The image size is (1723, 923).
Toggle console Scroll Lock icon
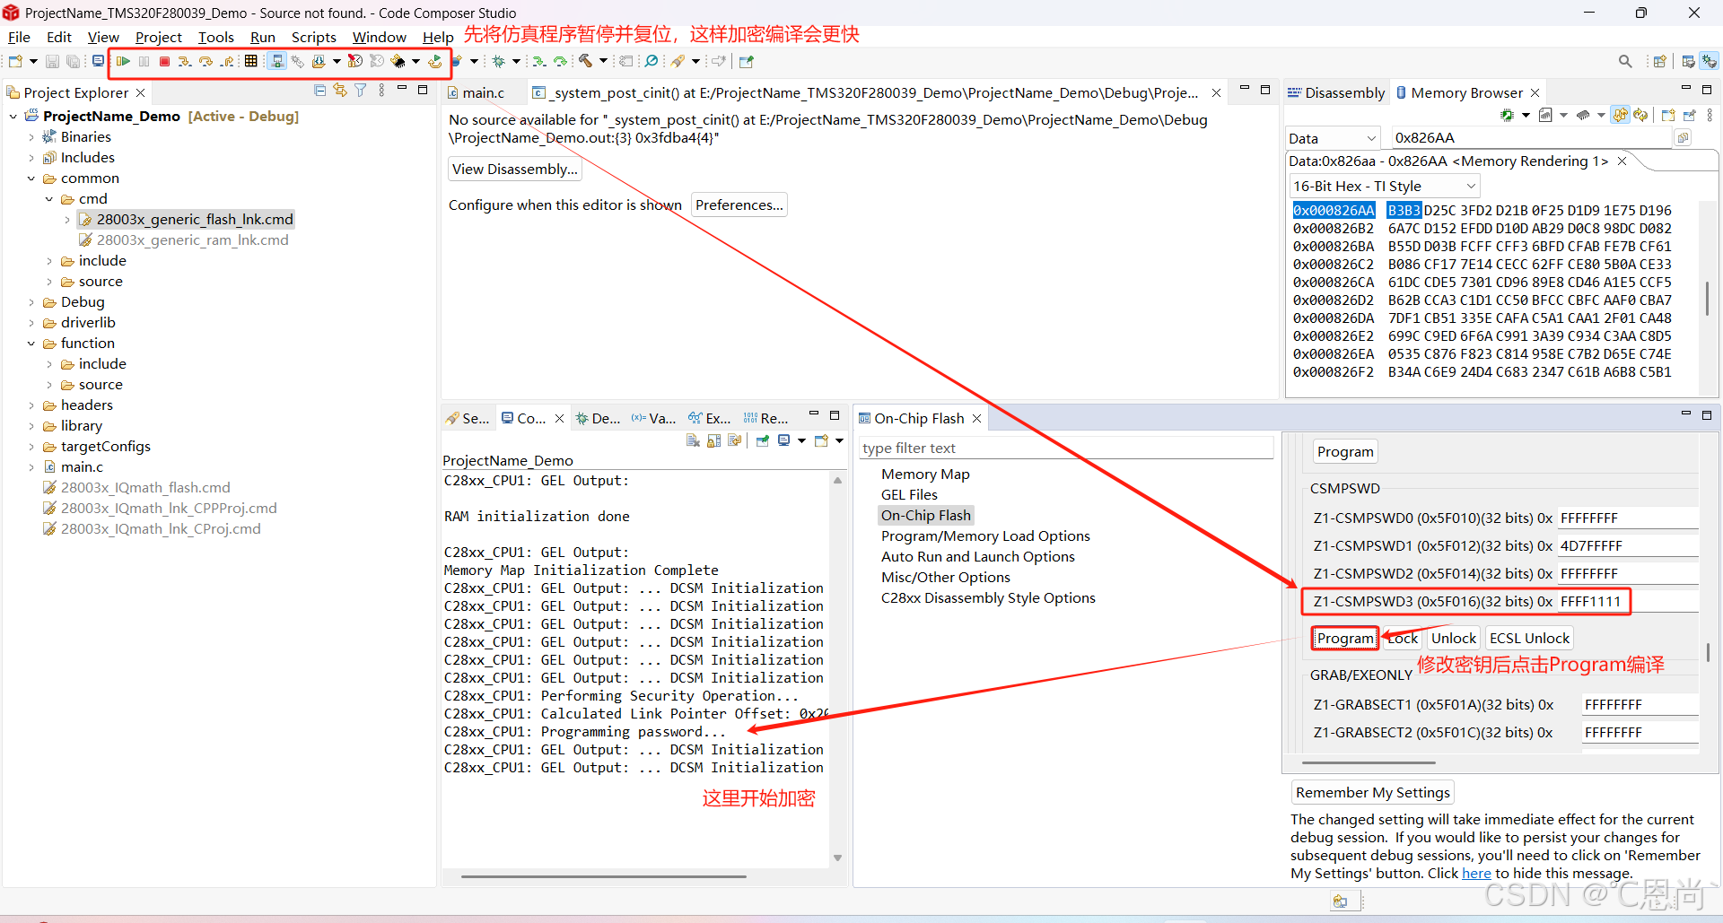[714, 440]
